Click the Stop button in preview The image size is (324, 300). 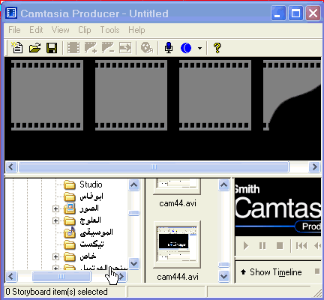pyautogui.click(x=280, y=246)
